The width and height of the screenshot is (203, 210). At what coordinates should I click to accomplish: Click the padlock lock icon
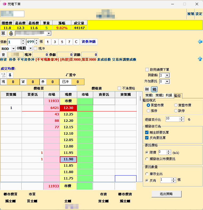coord(11,33)
